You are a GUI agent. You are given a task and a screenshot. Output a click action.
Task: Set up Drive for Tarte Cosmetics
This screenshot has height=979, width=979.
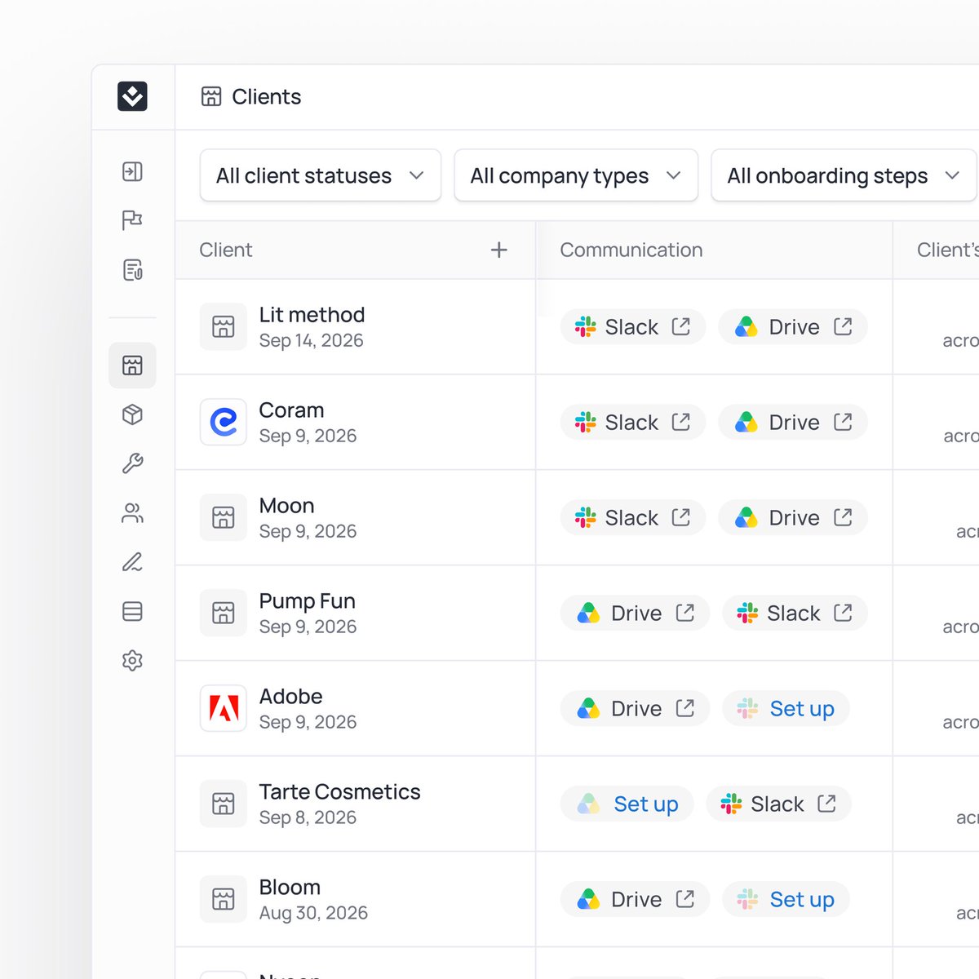(627, 804)
